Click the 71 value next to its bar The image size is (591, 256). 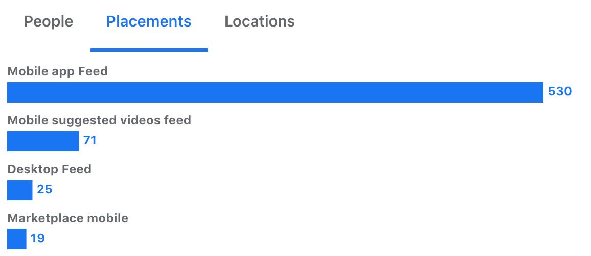click(x=90, y=140)
